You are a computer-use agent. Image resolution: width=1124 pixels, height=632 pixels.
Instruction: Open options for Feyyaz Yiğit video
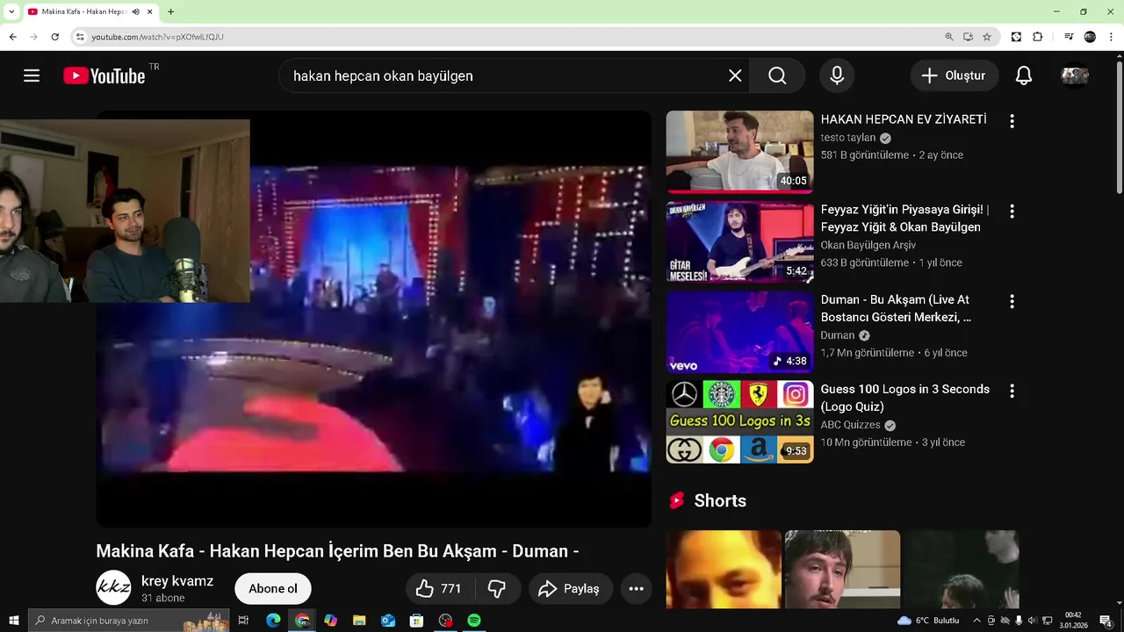pos(1012,212)
